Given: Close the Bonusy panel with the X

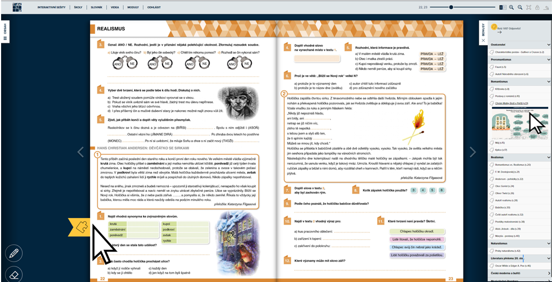Looking at the screenshot, I should point(483,41).
